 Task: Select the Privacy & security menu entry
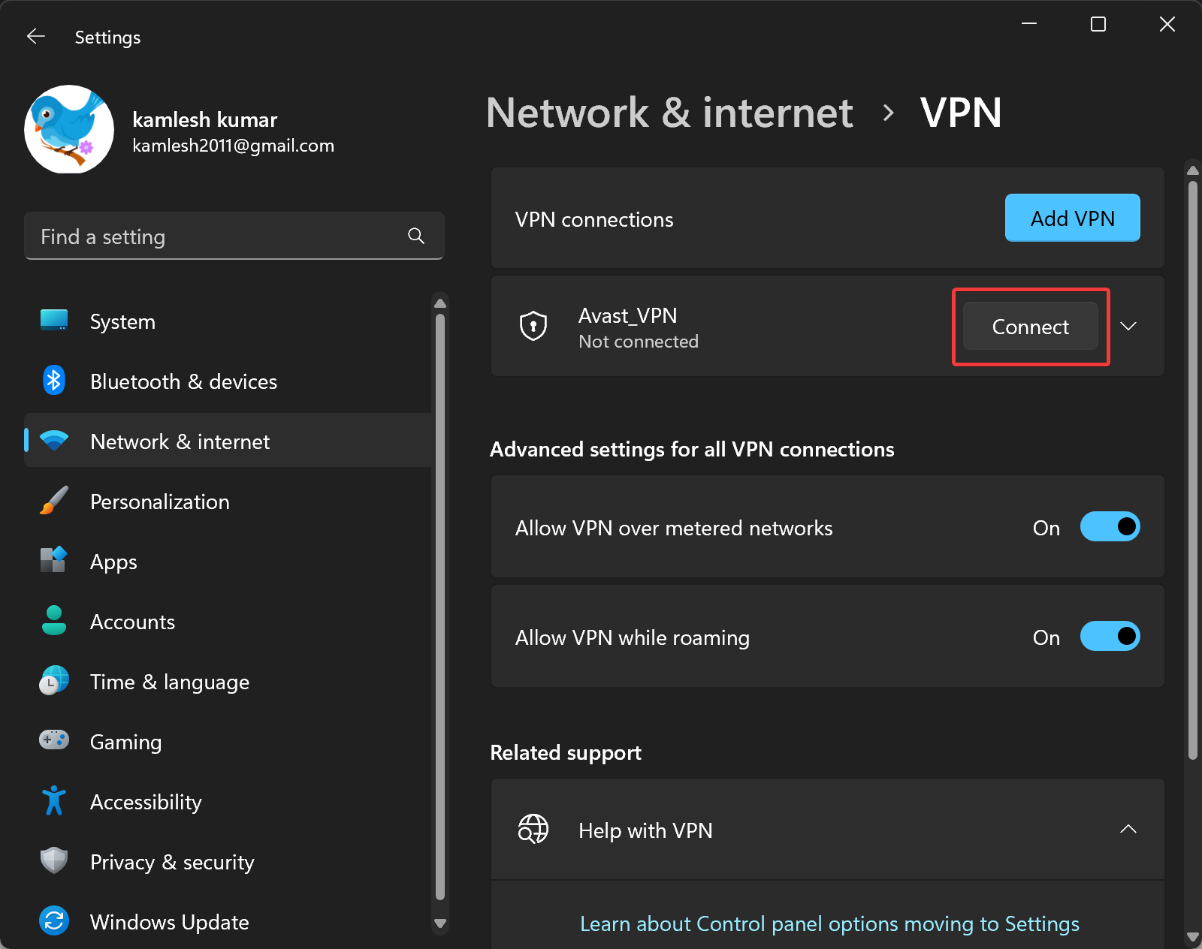click(171, 861)
